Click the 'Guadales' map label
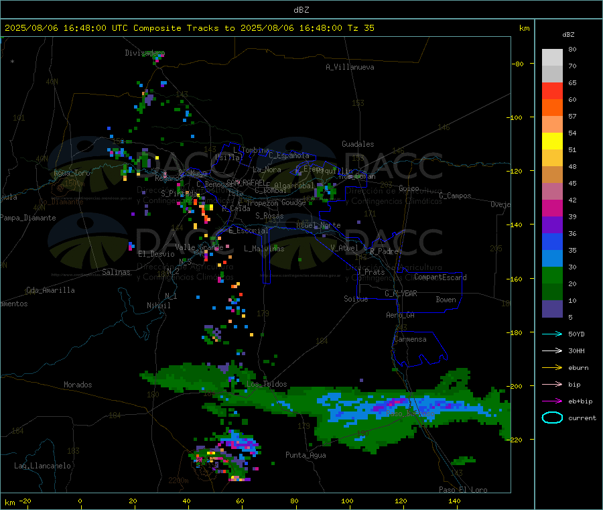 [358, 144]
